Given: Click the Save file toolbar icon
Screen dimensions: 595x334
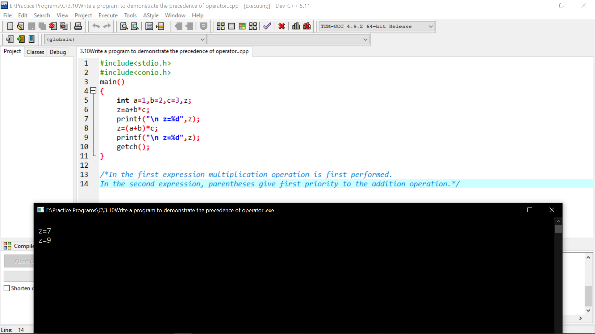Looking at the screenshot, I should pos(31,26).
